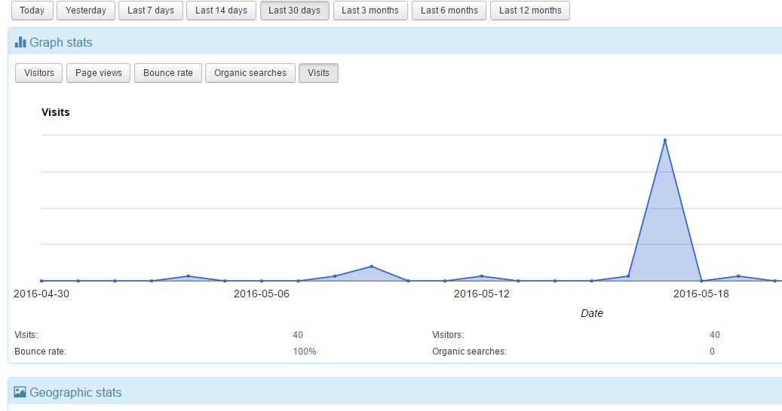Click the Visits total value 40

click(298, 335)
